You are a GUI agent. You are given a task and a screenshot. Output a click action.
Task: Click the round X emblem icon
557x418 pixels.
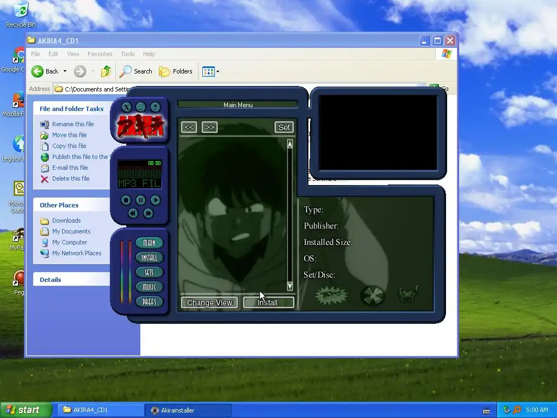tap(373, 296)
